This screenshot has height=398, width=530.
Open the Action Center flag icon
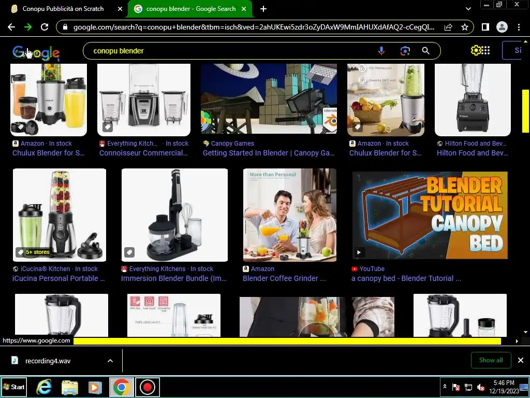pyautogui.click(x=456, y=387)
